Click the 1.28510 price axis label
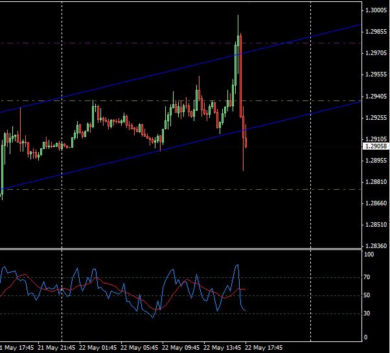 tap(376, 225)
